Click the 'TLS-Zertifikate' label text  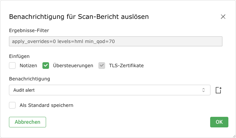126,66
